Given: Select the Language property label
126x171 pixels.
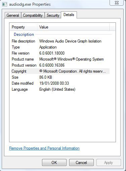Looking at the screenshot, I should 20,89.
